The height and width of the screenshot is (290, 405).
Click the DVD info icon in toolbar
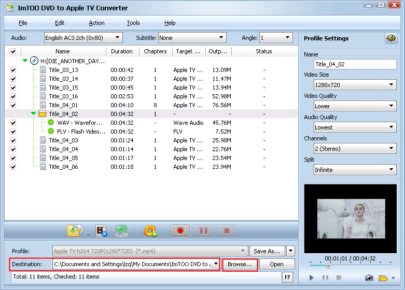click(x=122, y=230)
